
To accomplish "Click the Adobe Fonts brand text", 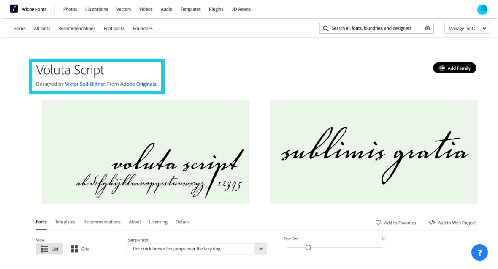I will click(x=34, y=9).
